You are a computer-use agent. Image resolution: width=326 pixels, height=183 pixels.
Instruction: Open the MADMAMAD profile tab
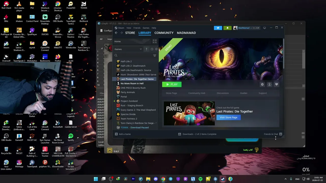point(186,33)
